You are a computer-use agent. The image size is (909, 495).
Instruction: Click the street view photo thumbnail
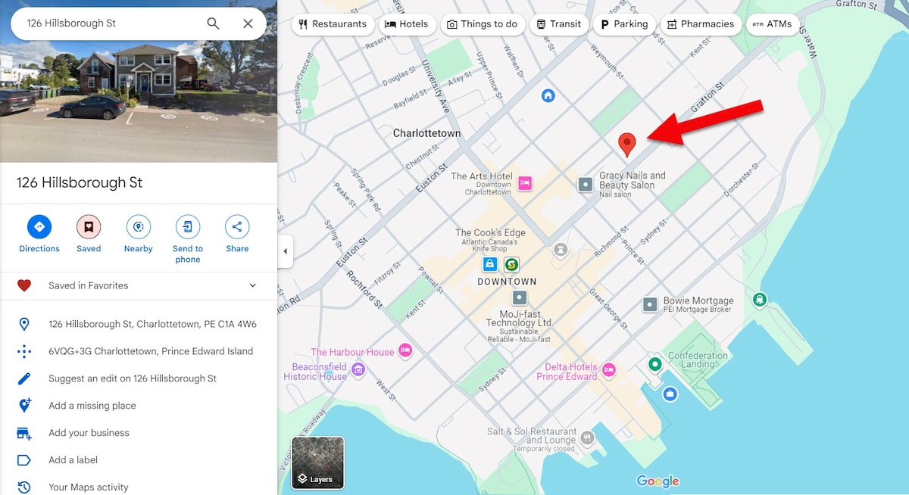tap(139, 81)
